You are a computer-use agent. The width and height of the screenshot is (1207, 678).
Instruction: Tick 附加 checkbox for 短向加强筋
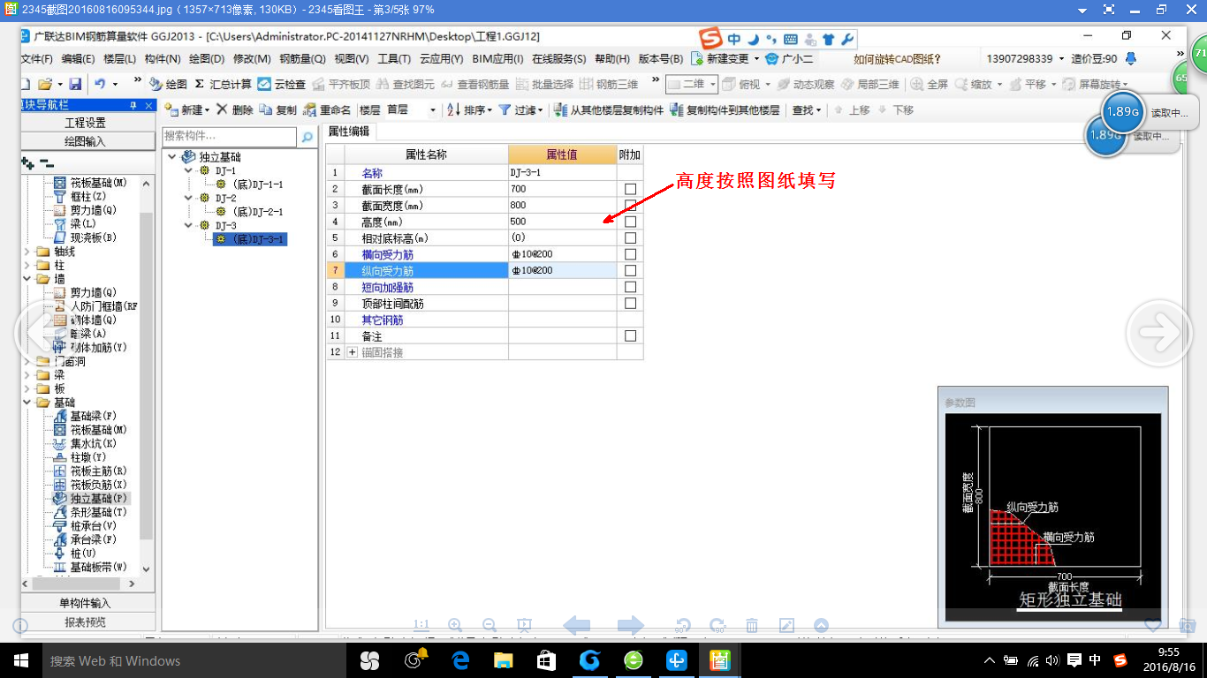click(x=630, y=287)
